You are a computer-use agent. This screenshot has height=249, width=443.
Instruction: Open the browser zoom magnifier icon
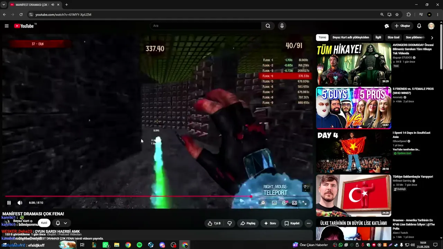coord(382,15)
